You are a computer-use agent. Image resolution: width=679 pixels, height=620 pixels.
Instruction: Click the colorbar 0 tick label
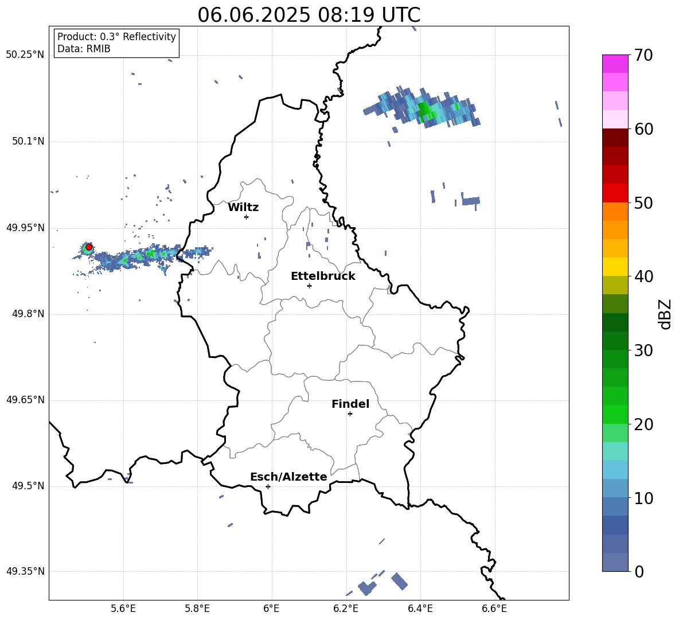pos(639,571)
